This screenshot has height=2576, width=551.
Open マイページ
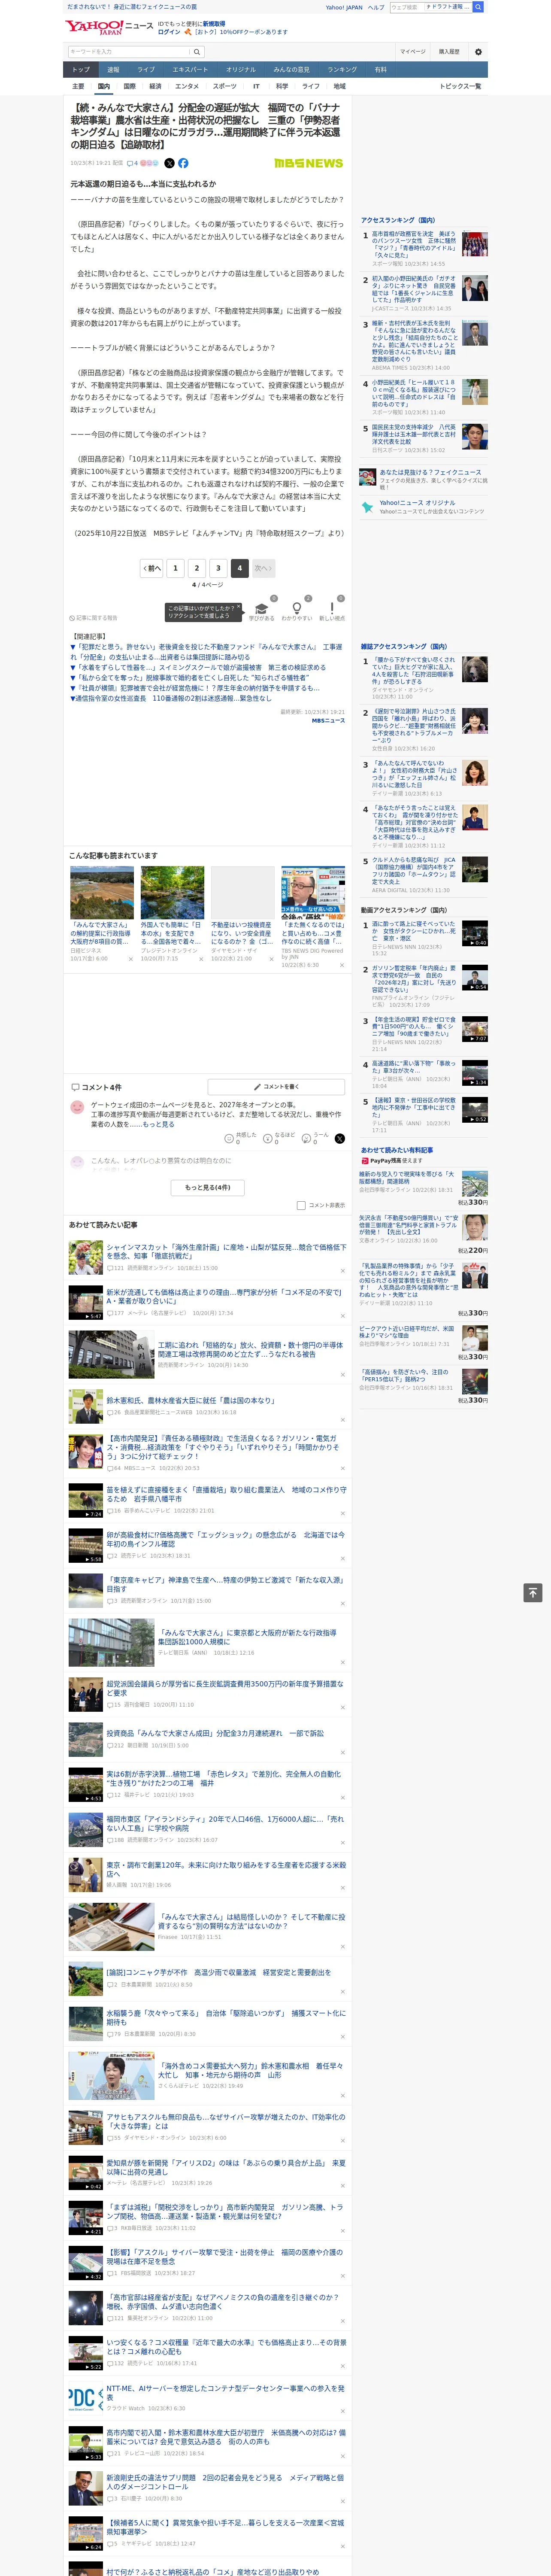(x=413, y=51)
